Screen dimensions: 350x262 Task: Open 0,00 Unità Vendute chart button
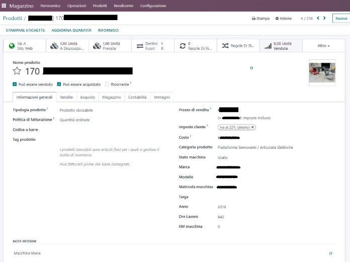tap(281, 46)
